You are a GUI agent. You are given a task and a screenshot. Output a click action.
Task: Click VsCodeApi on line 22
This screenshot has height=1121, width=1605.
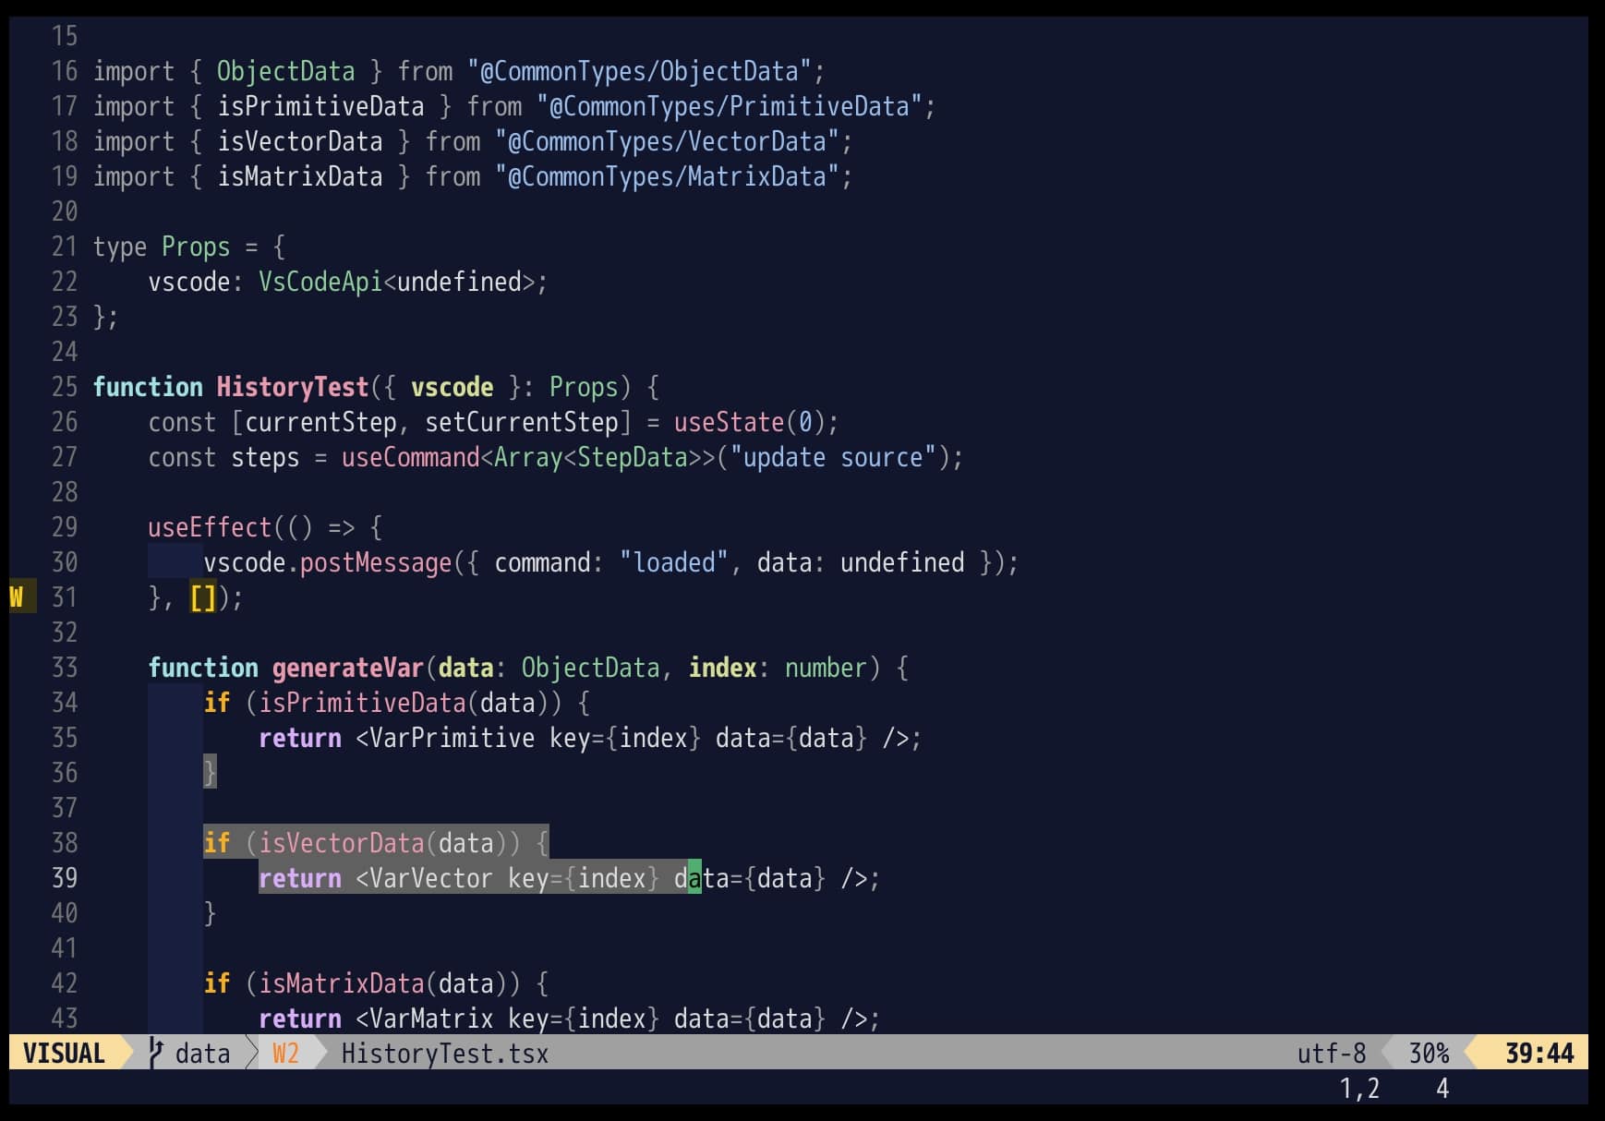320,282
